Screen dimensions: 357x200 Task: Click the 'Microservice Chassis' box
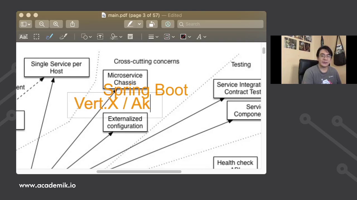[125, 79]
